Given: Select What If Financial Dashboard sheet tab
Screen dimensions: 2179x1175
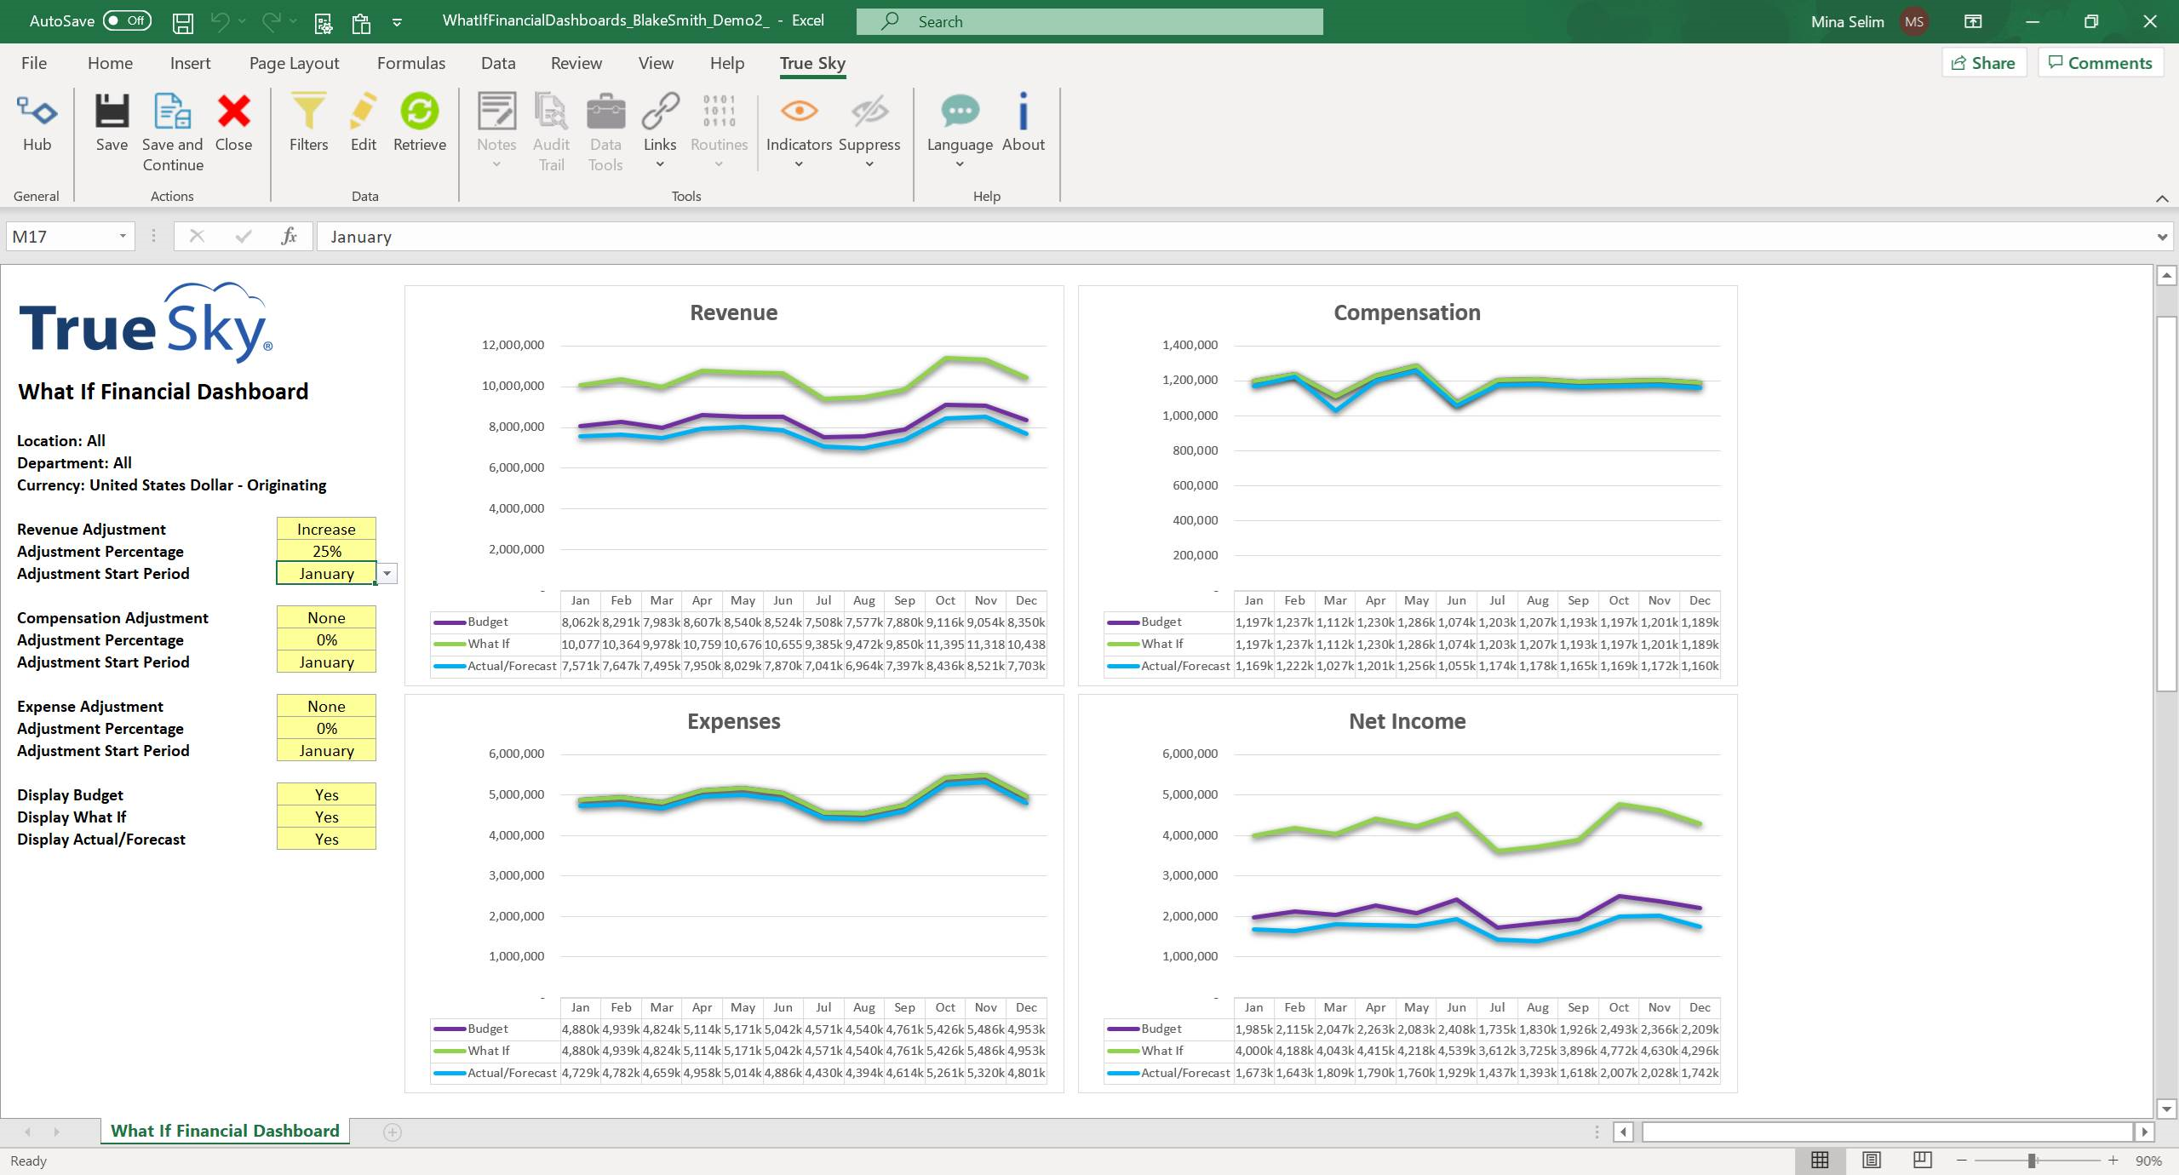Looking at the screenshot, I should pos(225,1131).
